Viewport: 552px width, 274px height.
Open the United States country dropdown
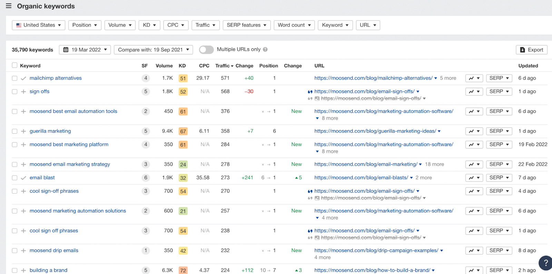coord(39,25)
